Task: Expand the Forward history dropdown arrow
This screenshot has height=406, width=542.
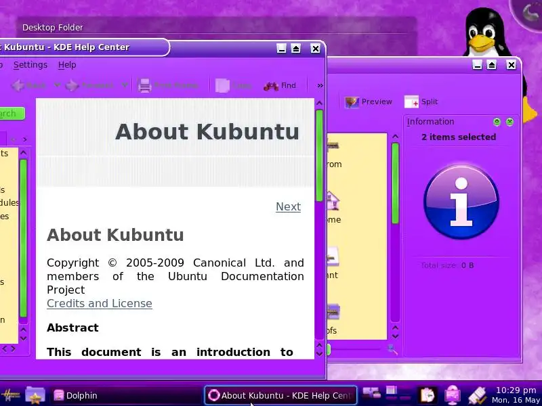Action: 125,85
